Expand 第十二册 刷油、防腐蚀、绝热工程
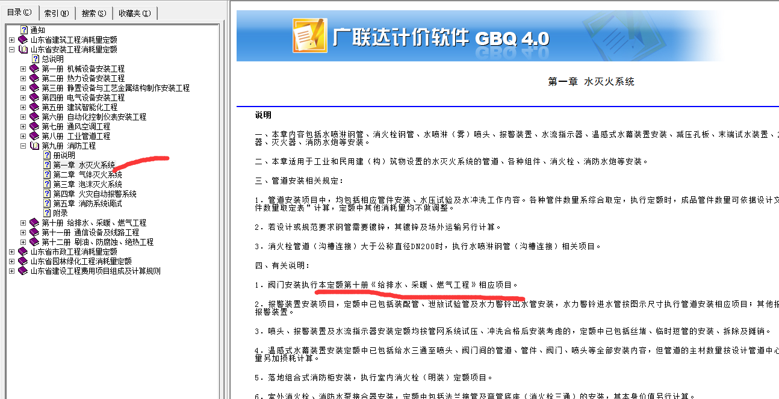Screen dimensions: 779x399 point(23,242)
